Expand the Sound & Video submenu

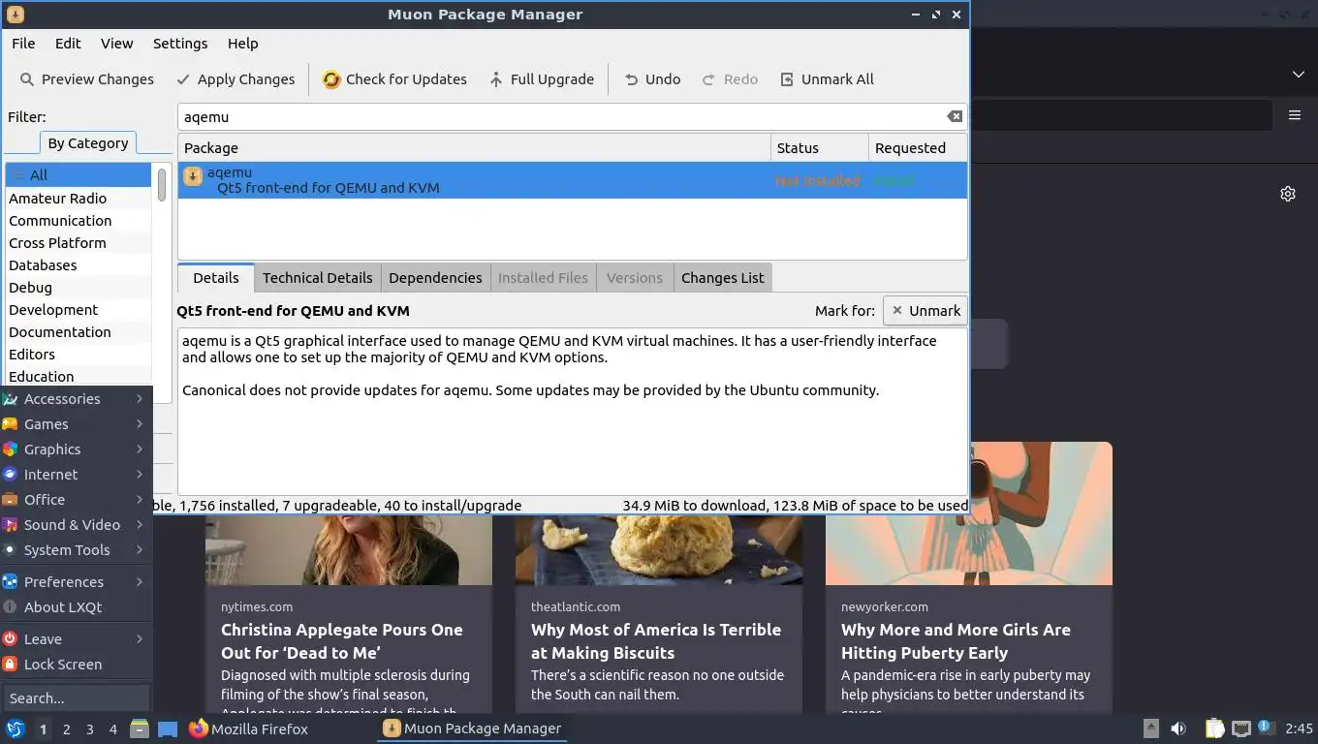coord(76,525)
